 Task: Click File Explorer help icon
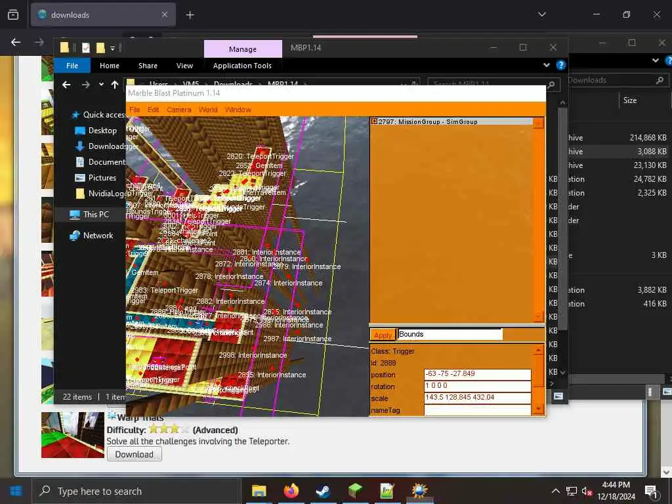(560, 65)
